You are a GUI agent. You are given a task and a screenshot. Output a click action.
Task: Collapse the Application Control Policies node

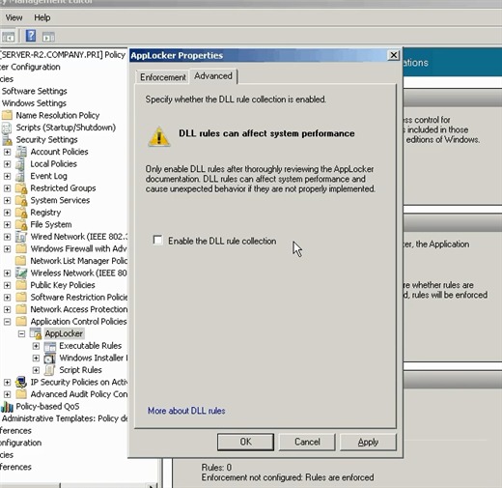(x=7, y=322)
